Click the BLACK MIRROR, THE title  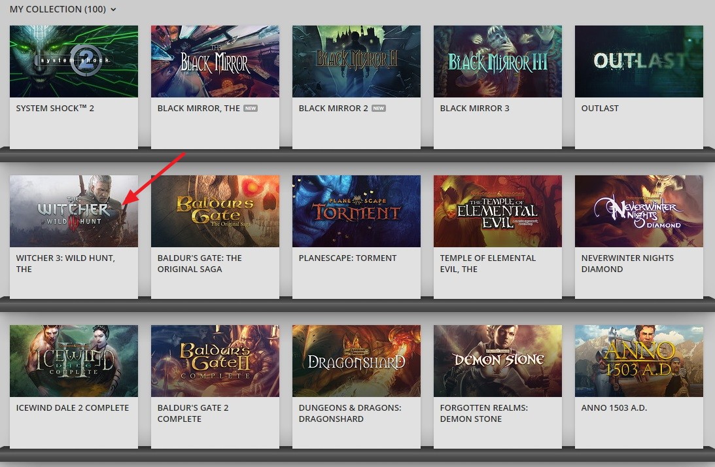click(198, 108)
